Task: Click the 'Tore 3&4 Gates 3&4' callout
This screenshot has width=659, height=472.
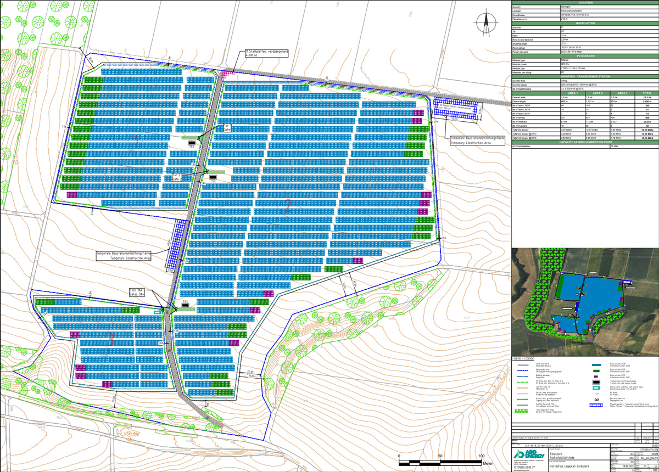Action: tap(137, 293)
